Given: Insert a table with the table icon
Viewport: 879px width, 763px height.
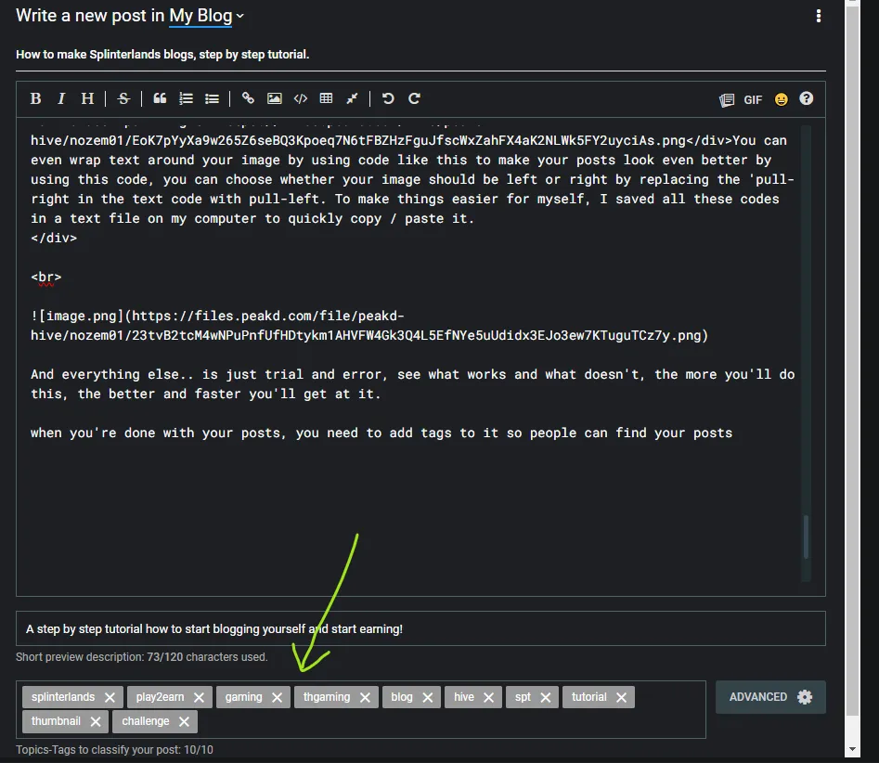Looking at the screenshot, I should pyautogui.click(x=326, y=98).
